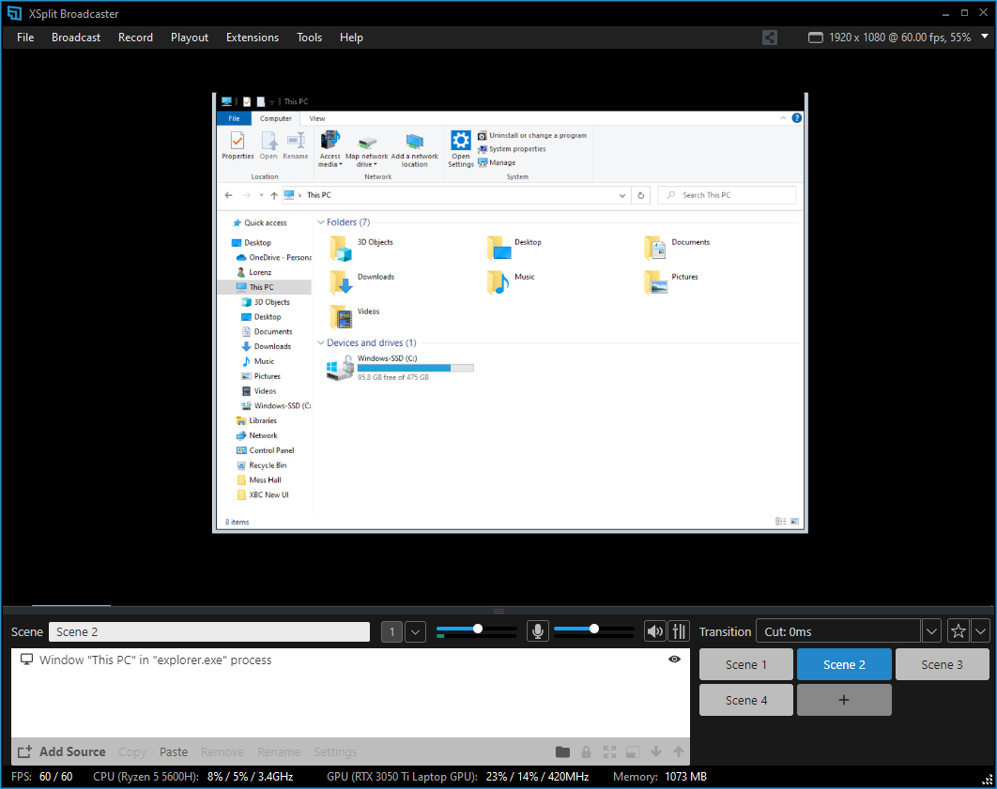
Task: Open the resolution dropdown arrow at top right
Action: [984, 37]
